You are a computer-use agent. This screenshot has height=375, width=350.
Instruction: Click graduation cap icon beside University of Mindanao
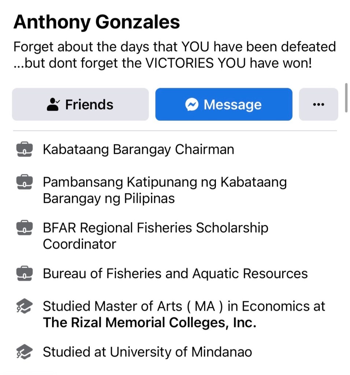point(25,352)
